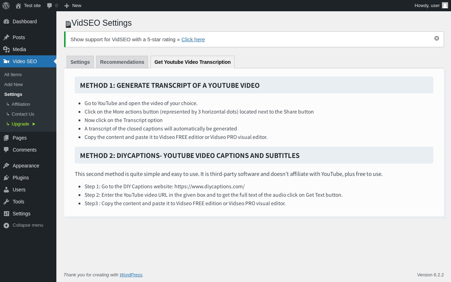Click the Posts pushpin icon

click(6, 37)
